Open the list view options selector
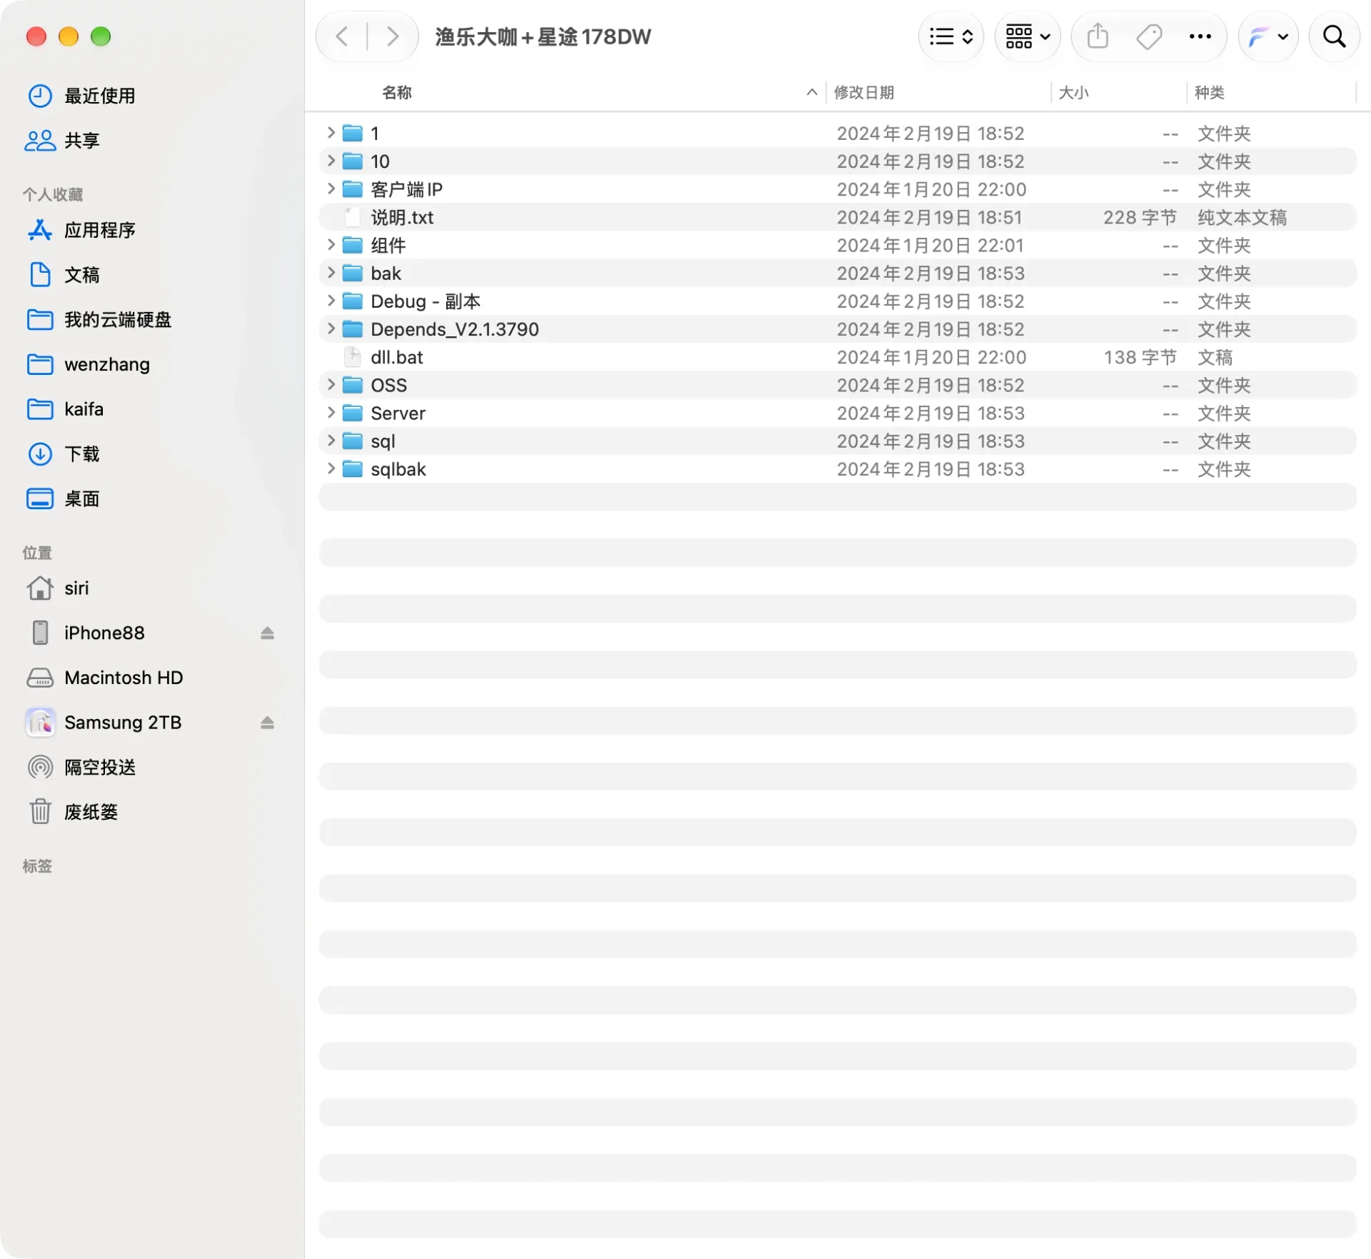The height and width of the screenshot is (1259, 1371). (951, 36)
